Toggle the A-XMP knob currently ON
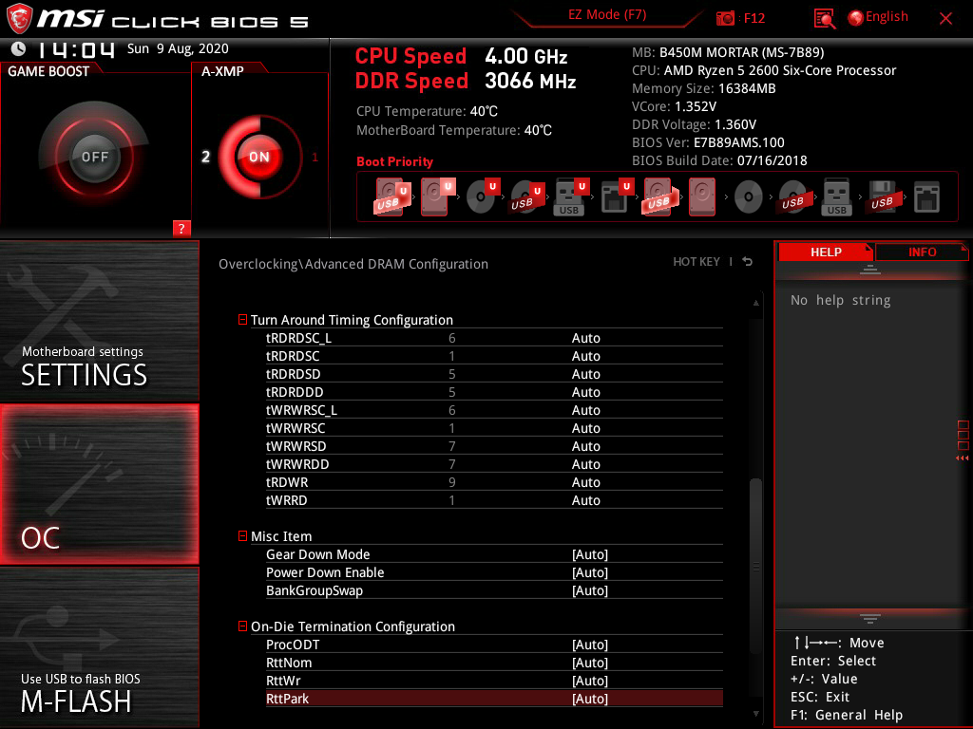 tap(259, 157)
